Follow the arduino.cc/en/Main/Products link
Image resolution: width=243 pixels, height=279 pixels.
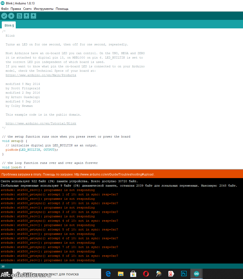(41, 75)
